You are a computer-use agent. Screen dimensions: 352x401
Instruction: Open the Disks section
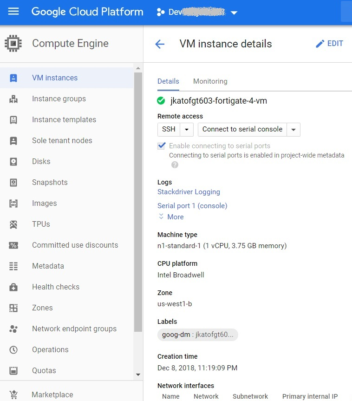15,161
